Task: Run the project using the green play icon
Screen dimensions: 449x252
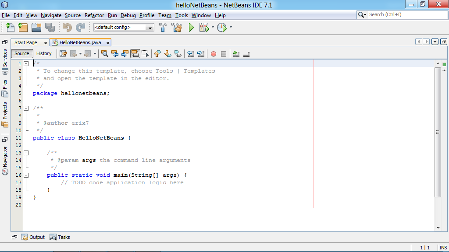Action: click(191, 27)
